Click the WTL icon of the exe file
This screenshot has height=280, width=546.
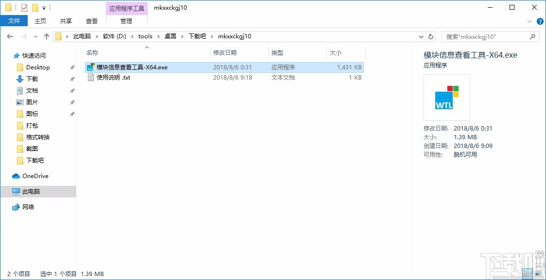(90, 67)
